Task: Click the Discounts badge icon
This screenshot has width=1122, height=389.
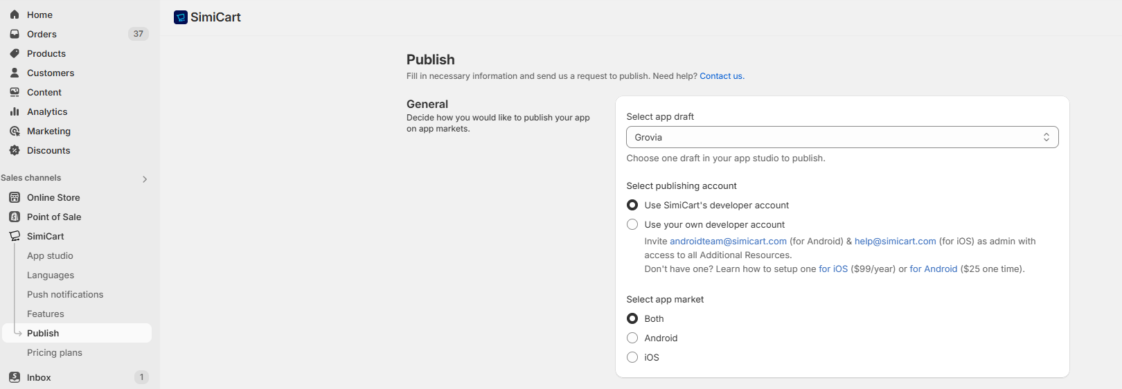Action: [15, 150]
